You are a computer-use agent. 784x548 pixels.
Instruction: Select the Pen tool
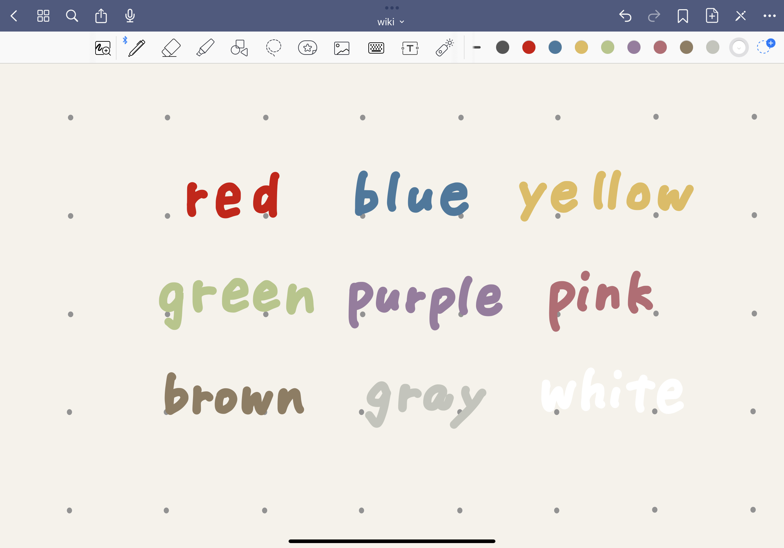137,48
